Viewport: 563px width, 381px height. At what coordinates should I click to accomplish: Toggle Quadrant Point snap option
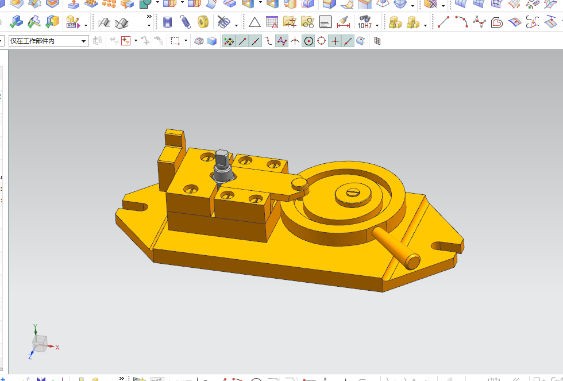point(321,41)
